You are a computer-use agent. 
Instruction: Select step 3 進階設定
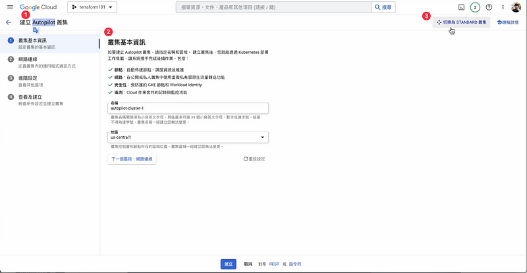click(x=50, y=81)
